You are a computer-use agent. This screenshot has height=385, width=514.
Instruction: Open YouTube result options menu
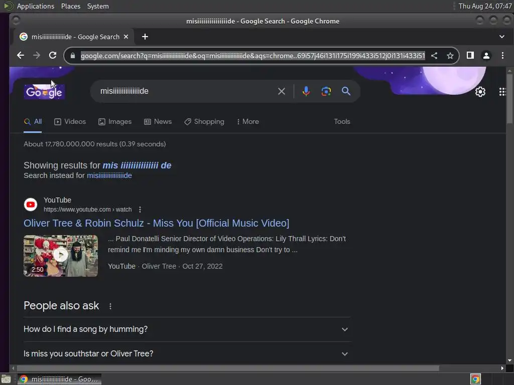[140, 210]
